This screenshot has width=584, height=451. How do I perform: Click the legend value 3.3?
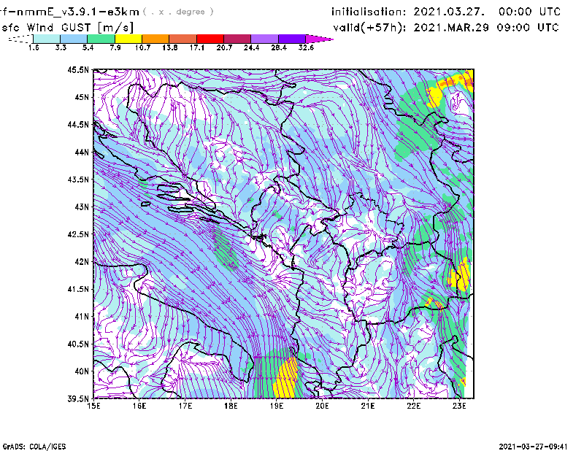61,47
